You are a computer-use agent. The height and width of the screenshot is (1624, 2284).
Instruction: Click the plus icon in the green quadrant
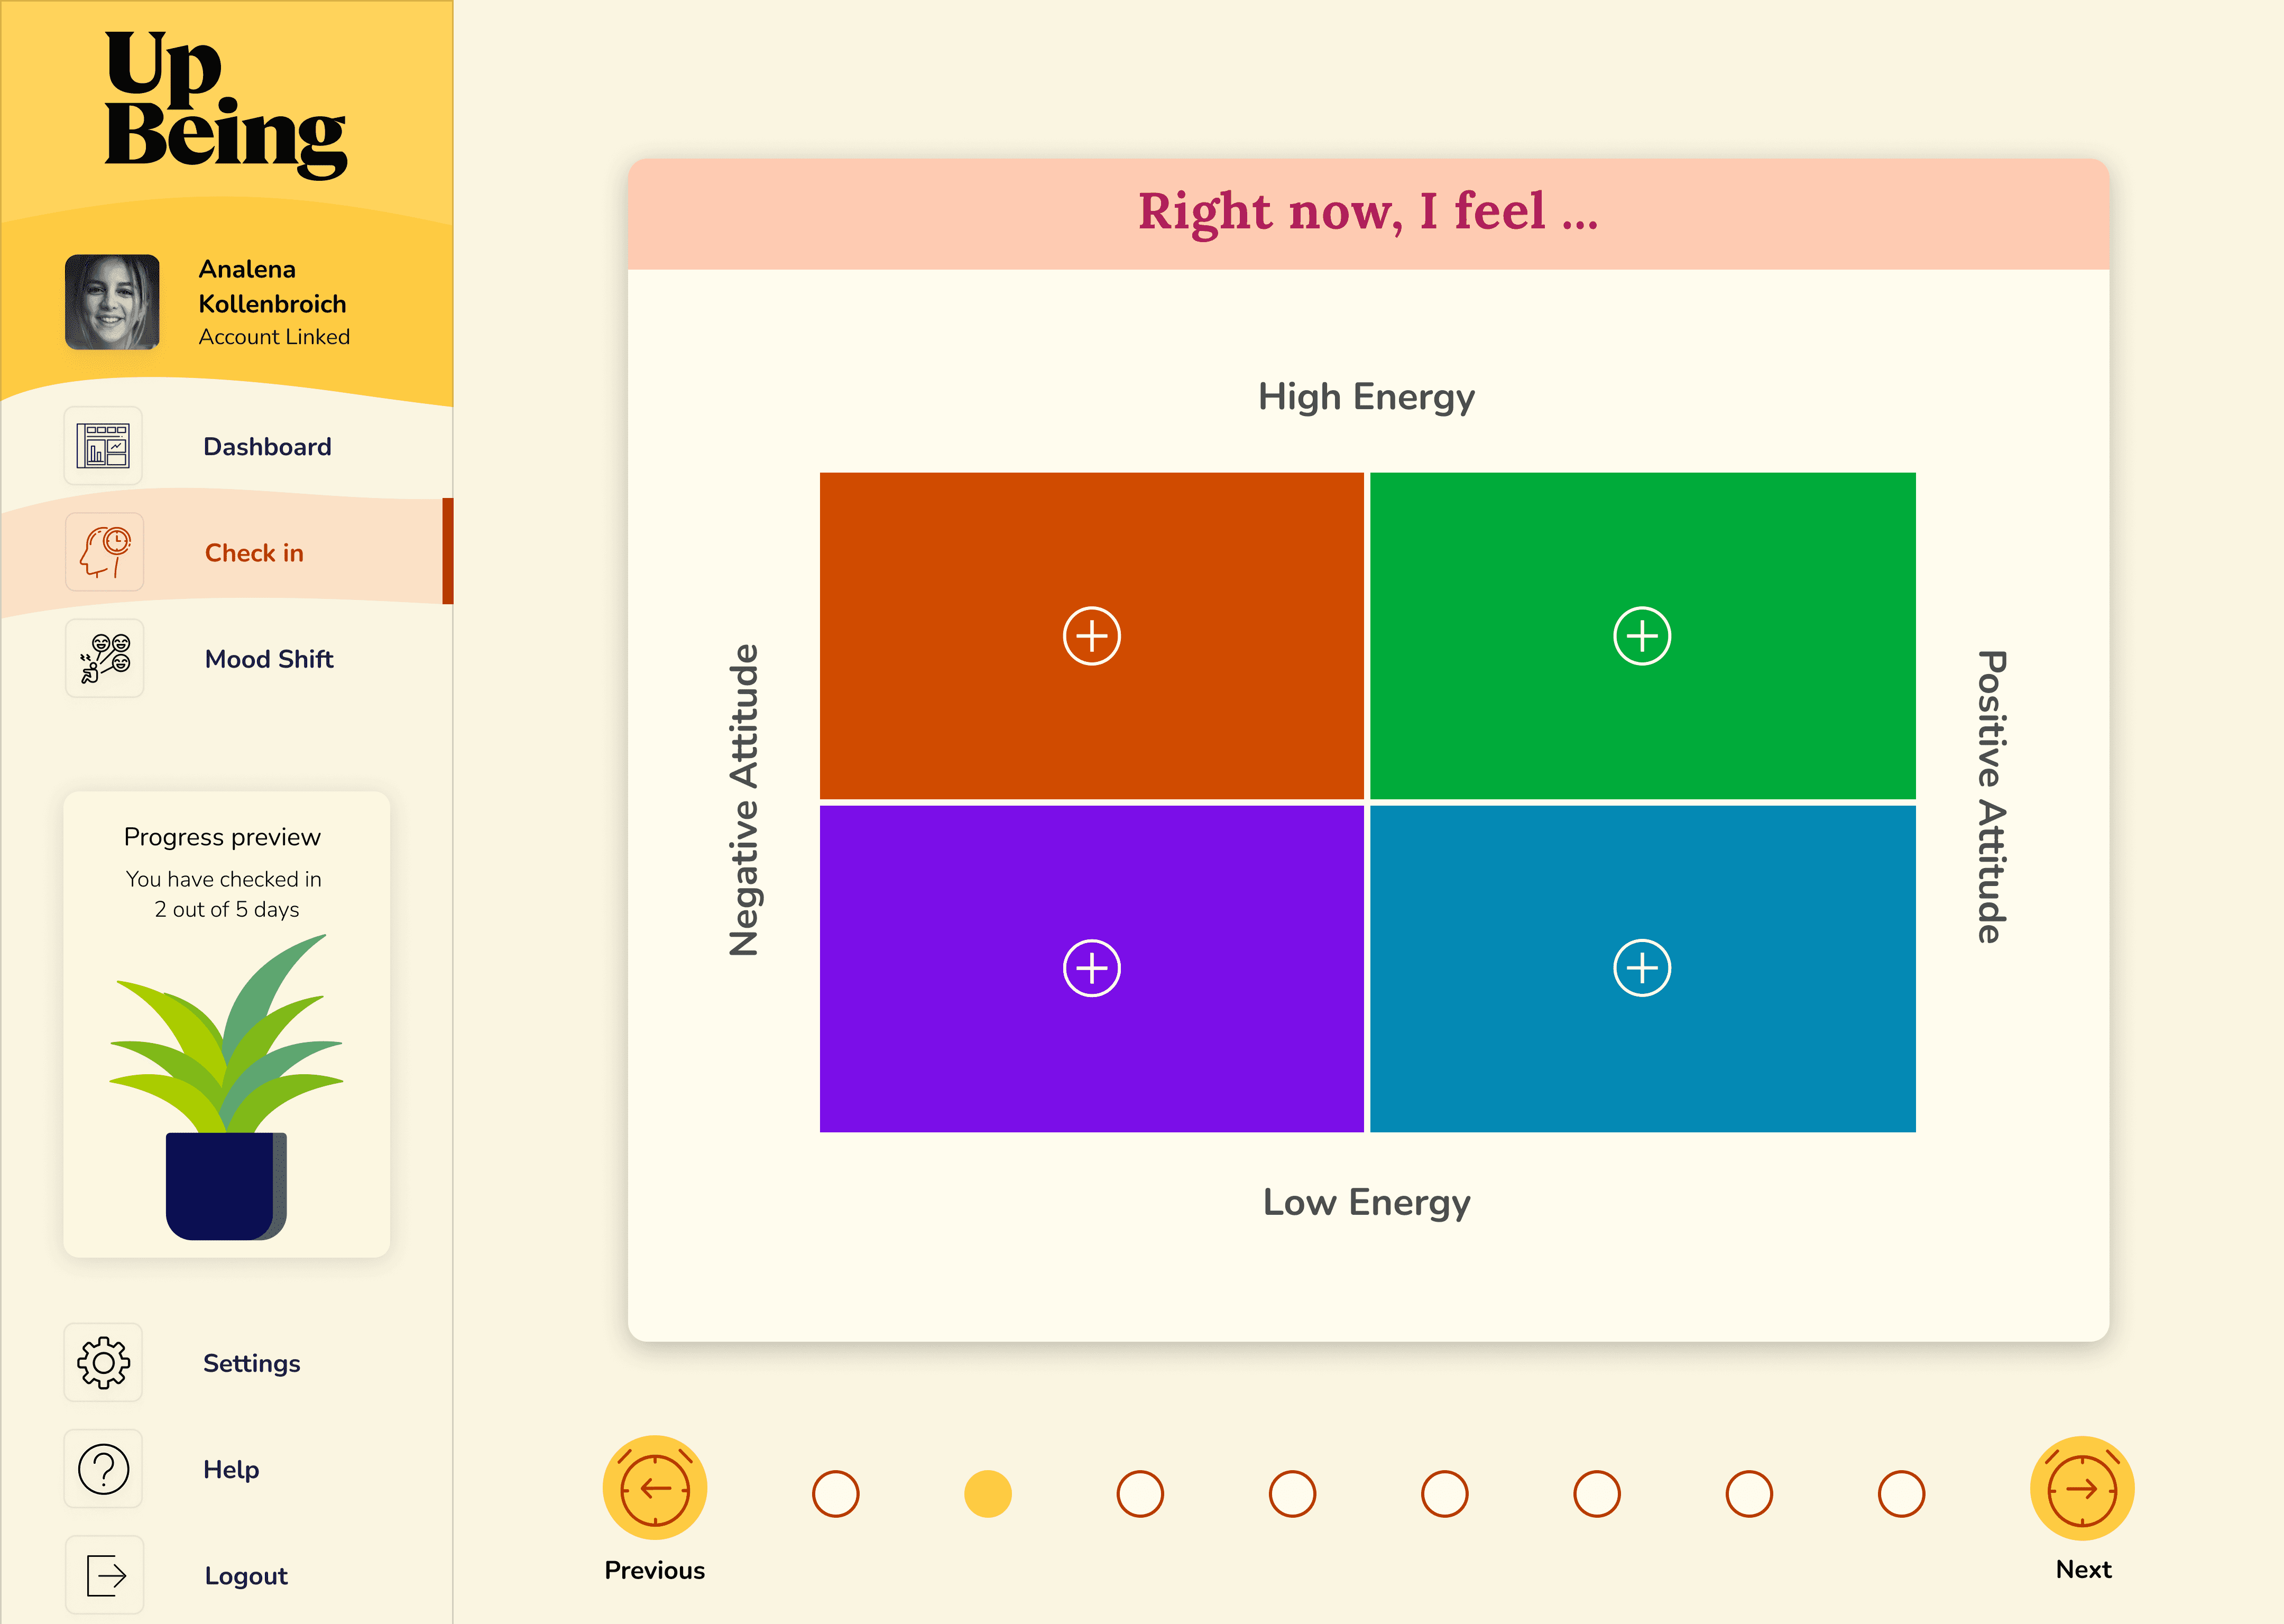tap(1641, 634)
